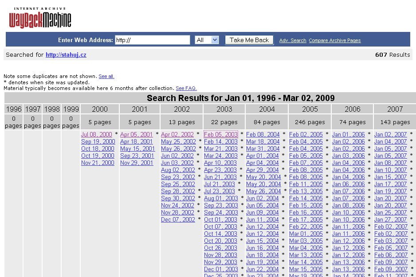Image resolution: width=416 pixels, height=277 pixels.
Task: Click the See all. duplicates link
Action: click(x=106, y=76)
